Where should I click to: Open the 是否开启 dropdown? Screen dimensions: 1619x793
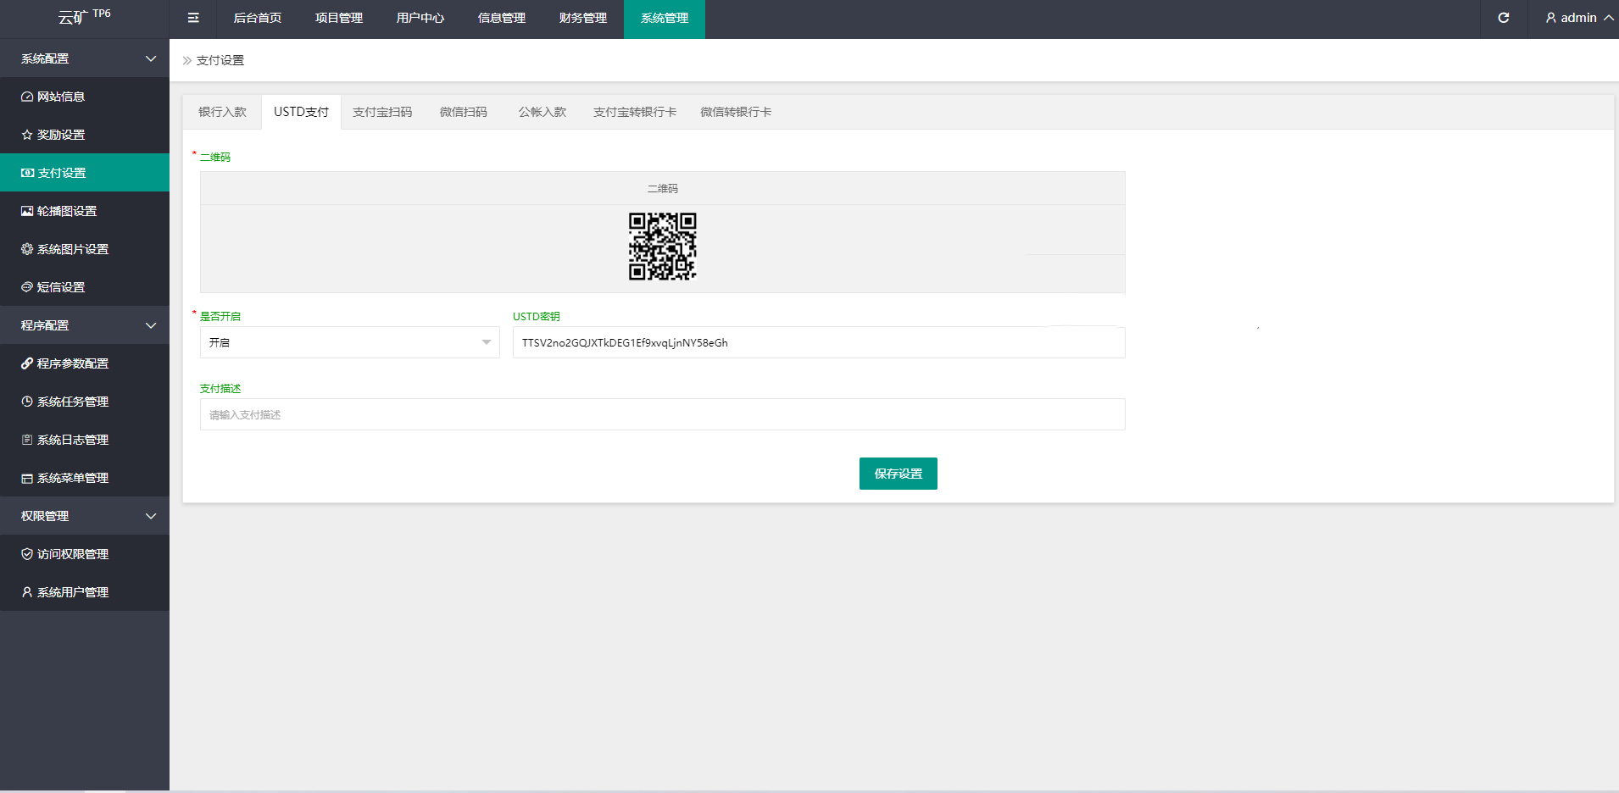tap(349, 342)
